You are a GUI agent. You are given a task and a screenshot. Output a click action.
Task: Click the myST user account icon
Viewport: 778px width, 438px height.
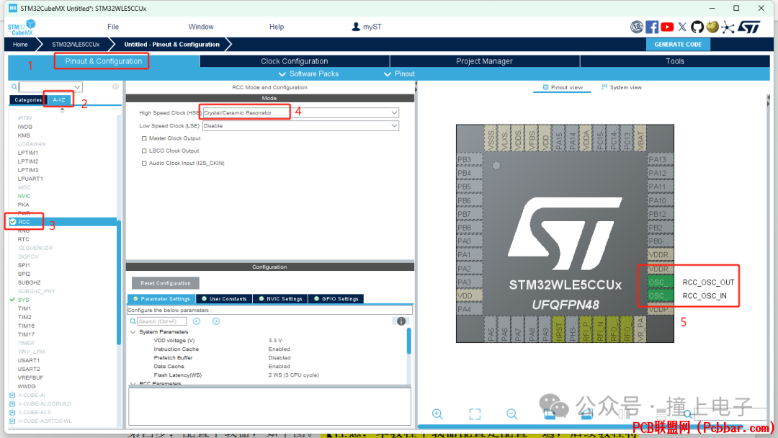pyautogui.click(x=356, y=27)
